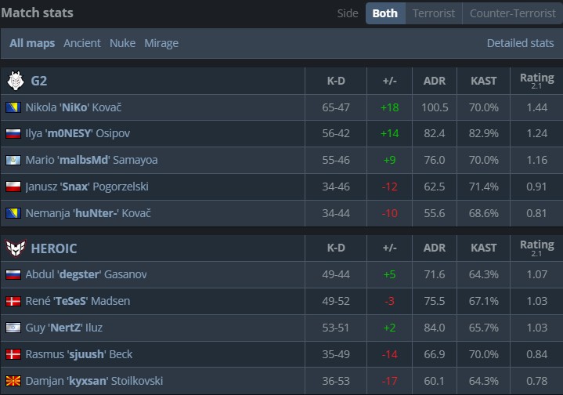Image resolution: width=563 pixels, height=395 pixels.
Task: Open the Detailed stats link
Action: tap(520, 43)
